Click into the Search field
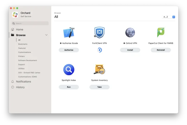This screenshot has width=187, height=125. (x=30, y=23)
